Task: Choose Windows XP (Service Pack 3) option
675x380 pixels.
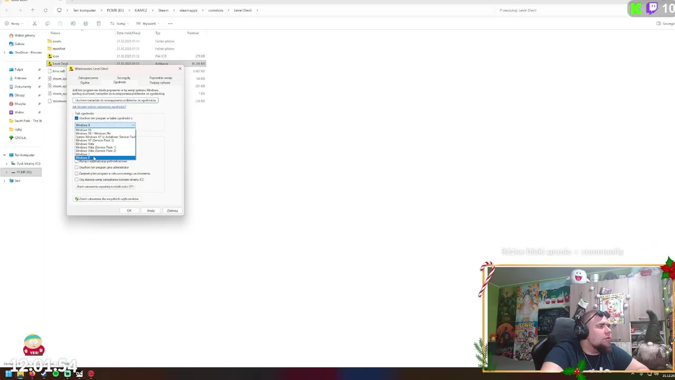Action: coord(105,140)
